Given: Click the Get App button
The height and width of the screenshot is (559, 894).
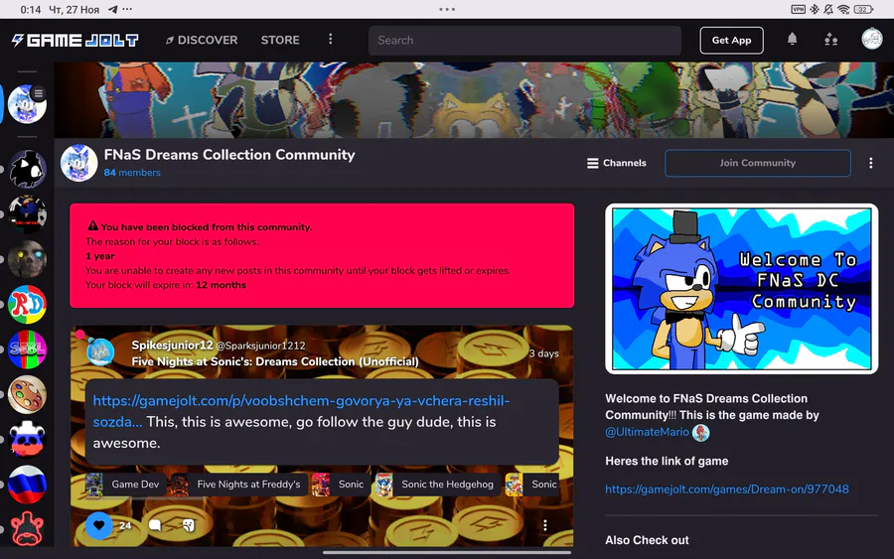Looking at the screenshot, I should (731, 41).
